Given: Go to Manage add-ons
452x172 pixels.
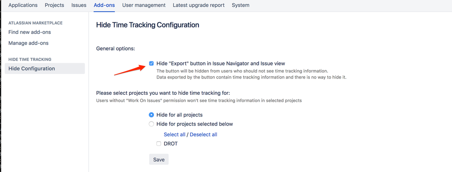Looking at the screenshot, I should (x=29, y=43).
